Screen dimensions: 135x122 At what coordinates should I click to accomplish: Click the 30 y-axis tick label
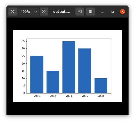pos(23,49)
